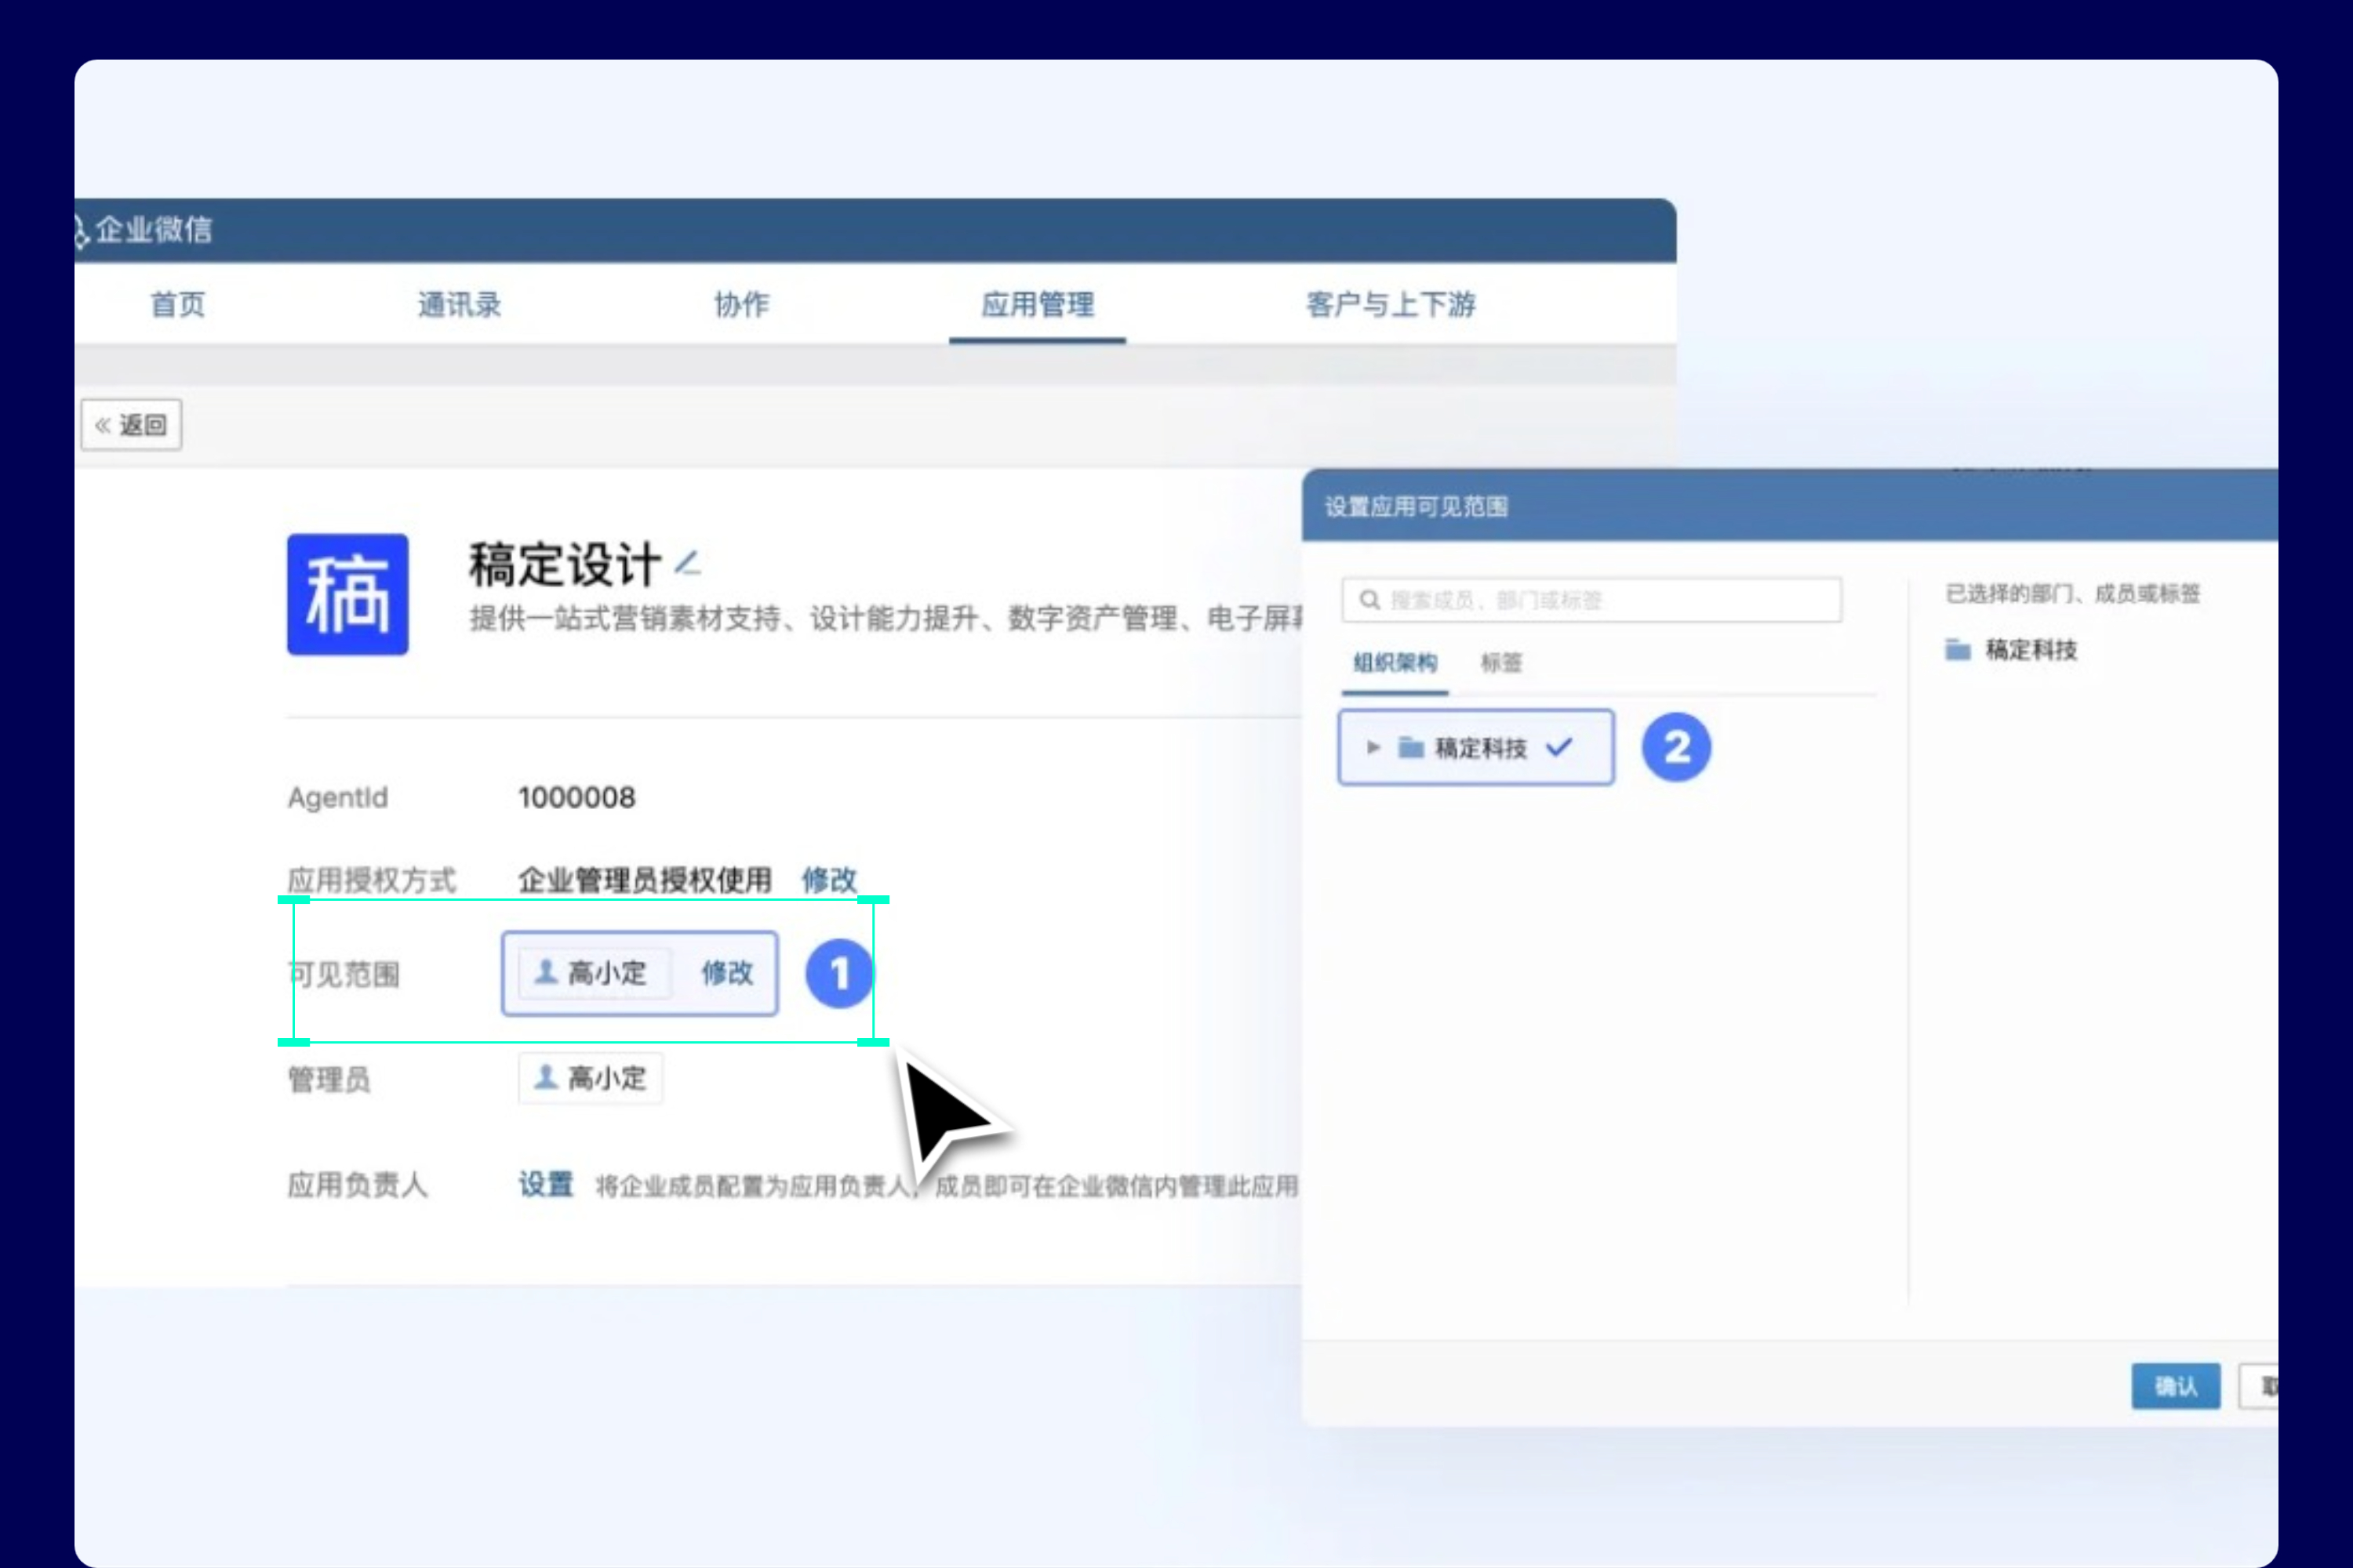
Task: Select 高小定 in 管理员 row
Action: click(x=591, y=1078)
